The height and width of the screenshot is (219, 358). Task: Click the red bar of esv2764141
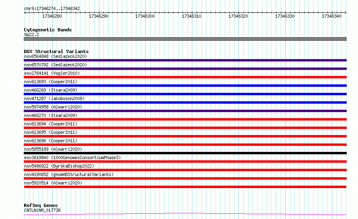[185, 77]
